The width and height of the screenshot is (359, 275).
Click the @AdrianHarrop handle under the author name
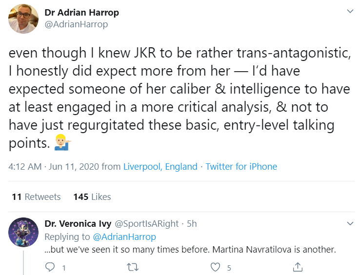tap(76, 24)
